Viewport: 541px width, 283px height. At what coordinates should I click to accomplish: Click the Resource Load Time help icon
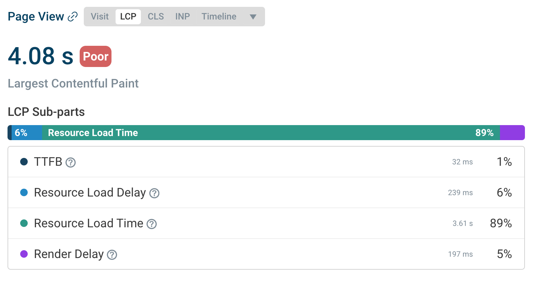tap(152, 225)
